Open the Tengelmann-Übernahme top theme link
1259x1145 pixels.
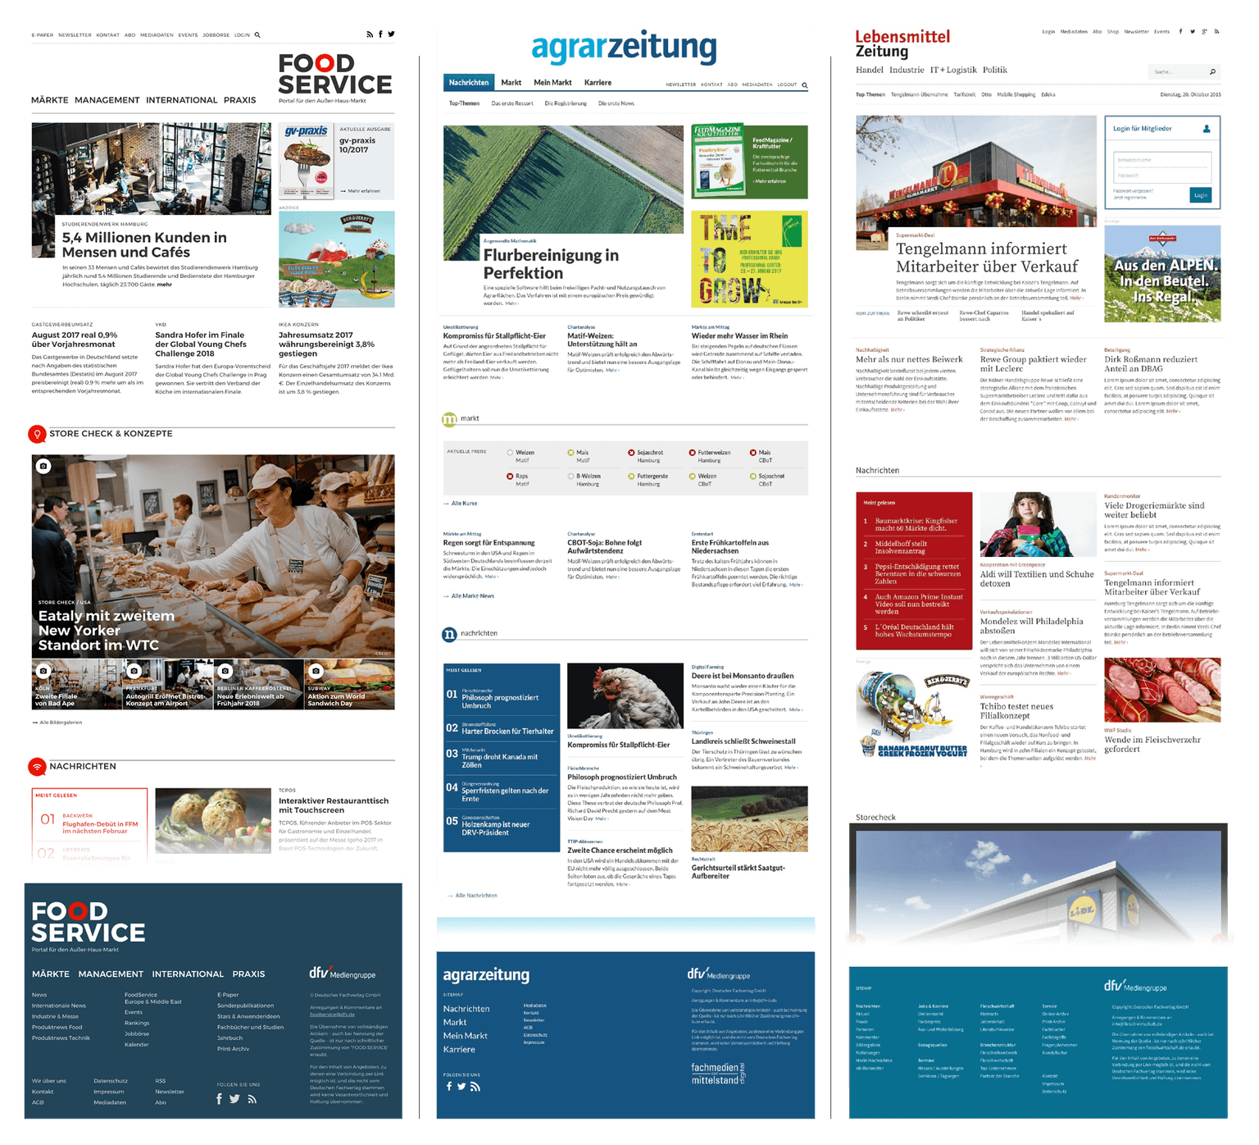[920, 94]
